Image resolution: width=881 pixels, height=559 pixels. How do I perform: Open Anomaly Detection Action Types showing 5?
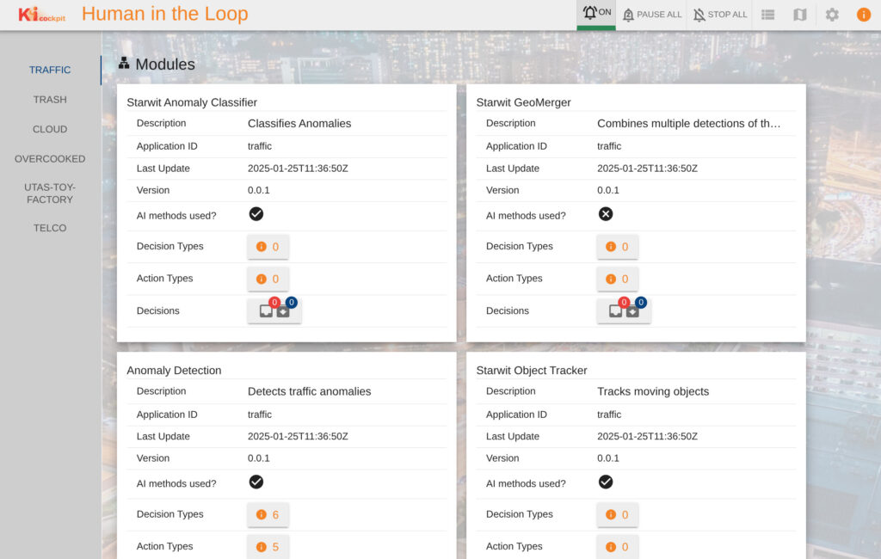tap(268, 547)
